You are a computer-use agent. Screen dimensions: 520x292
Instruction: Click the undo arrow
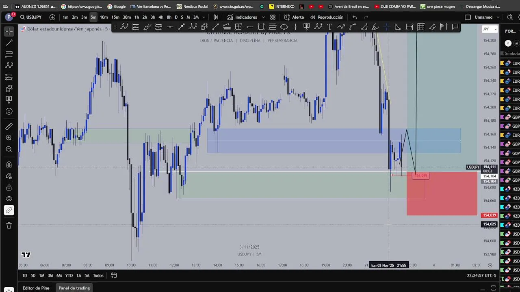[x=355, y=17]
